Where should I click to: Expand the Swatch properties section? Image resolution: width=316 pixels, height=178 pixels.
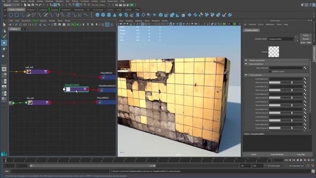tap(246, 60)
